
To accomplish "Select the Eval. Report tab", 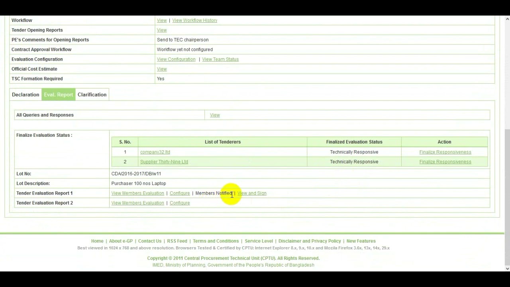I will point(59,94).
